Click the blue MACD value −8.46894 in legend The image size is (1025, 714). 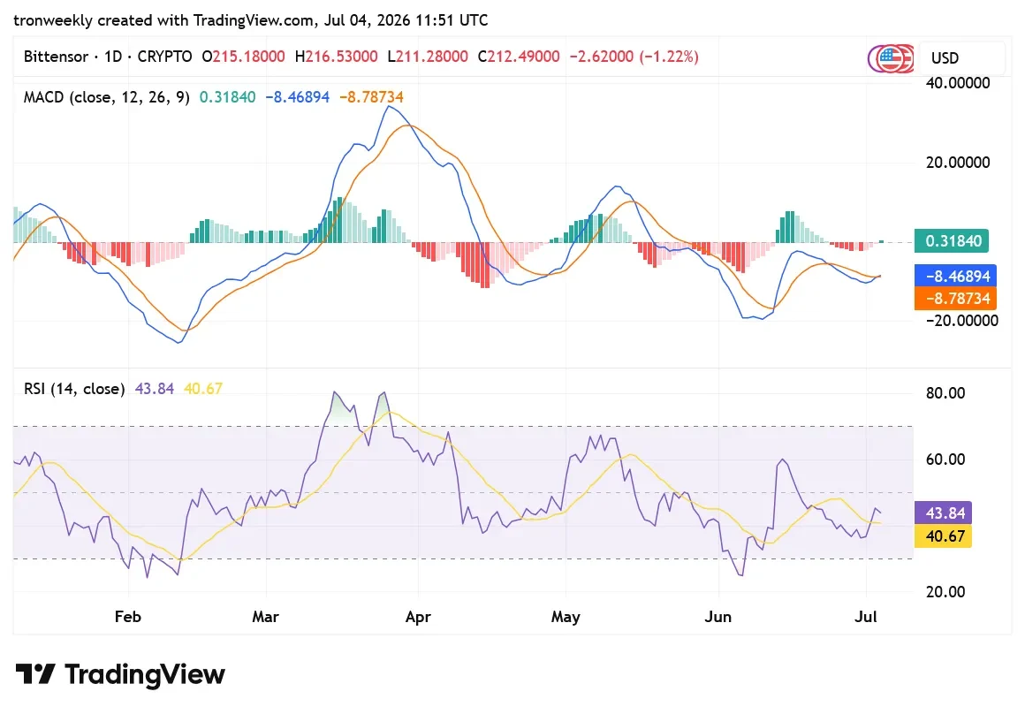pyautogui.click(x=298, y=97)
